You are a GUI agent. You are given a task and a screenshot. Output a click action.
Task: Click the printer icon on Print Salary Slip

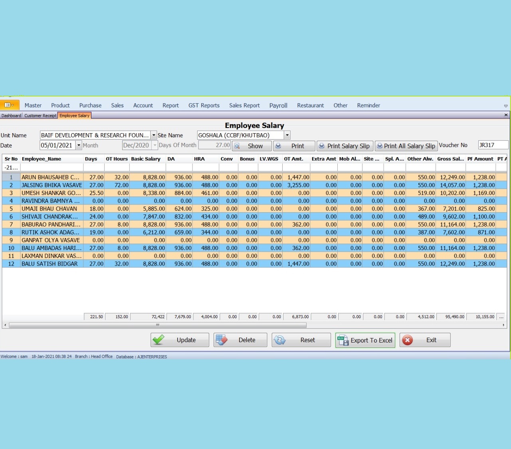coord(322,146)
